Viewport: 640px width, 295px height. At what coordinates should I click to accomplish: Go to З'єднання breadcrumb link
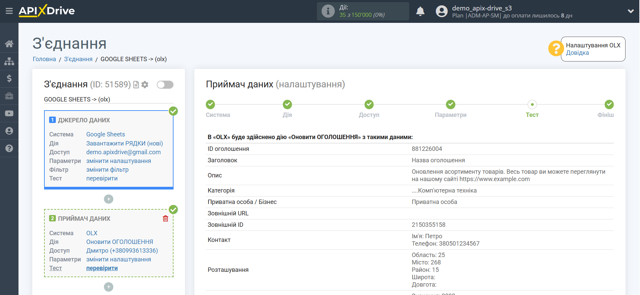coord(78,59)
